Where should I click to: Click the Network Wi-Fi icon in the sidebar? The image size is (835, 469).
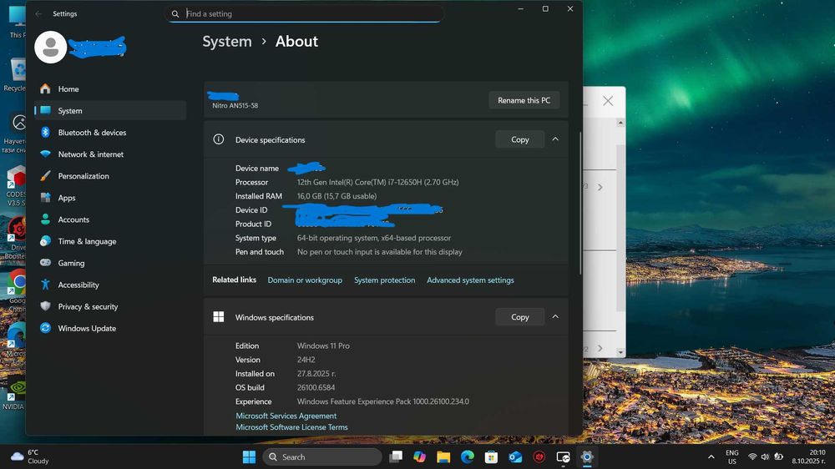coord(45,154)
